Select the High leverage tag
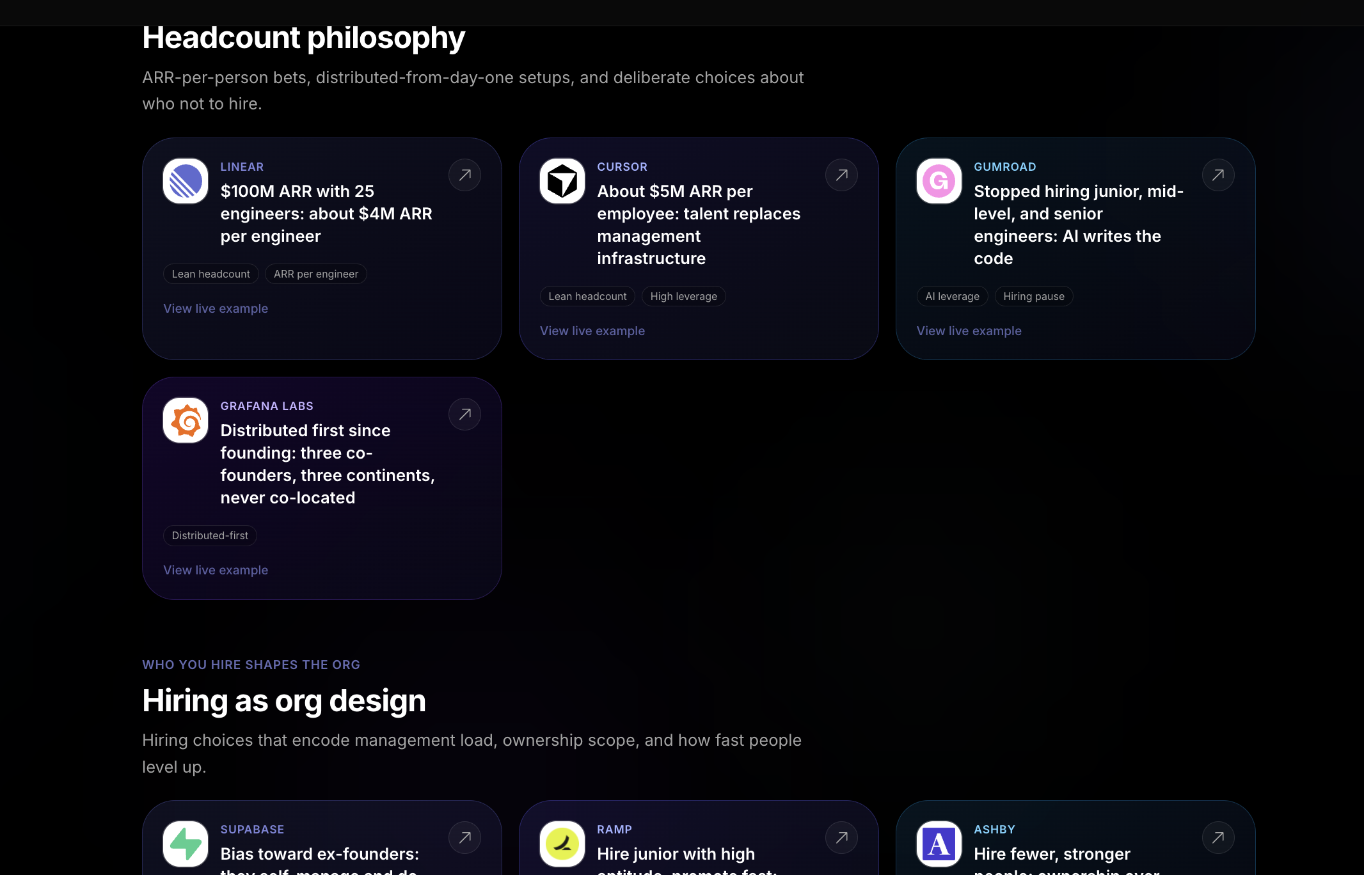1364x875 pixels. 684,296
